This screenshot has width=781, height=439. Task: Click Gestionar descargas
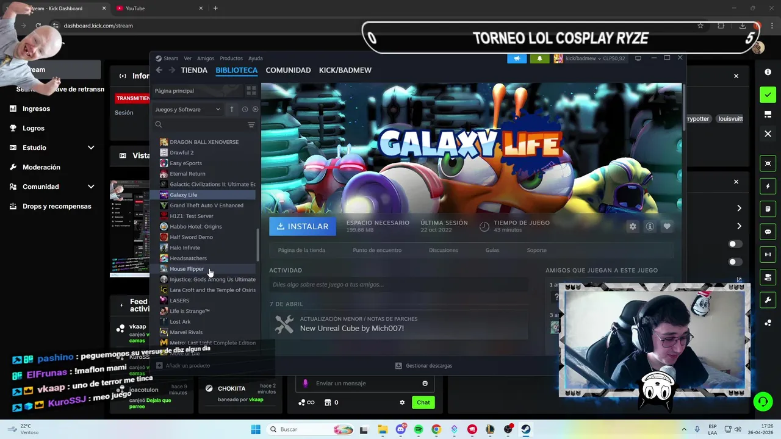(424, 366)
